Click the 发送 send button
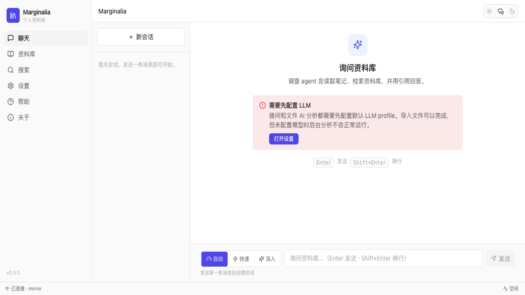Image resolution: width=525 pixels, height=295 pixels. (501, 259)
